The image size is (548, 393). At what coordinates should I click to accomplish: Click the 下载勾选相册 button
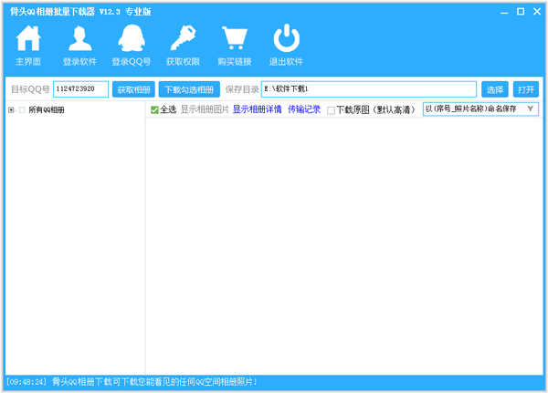pos(189,89)
